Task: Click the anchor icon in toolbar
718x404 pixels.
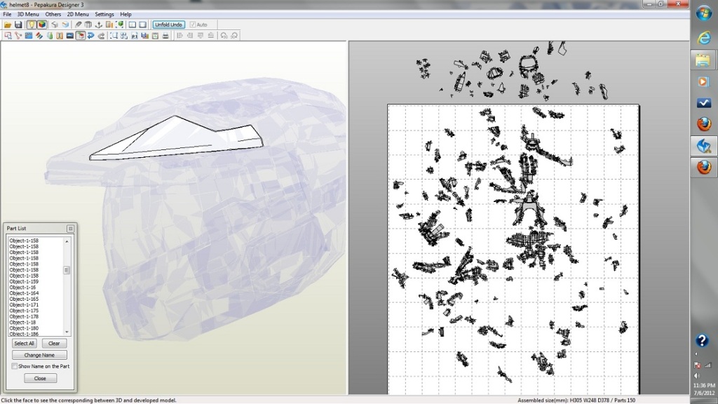Action: point(98,25)
